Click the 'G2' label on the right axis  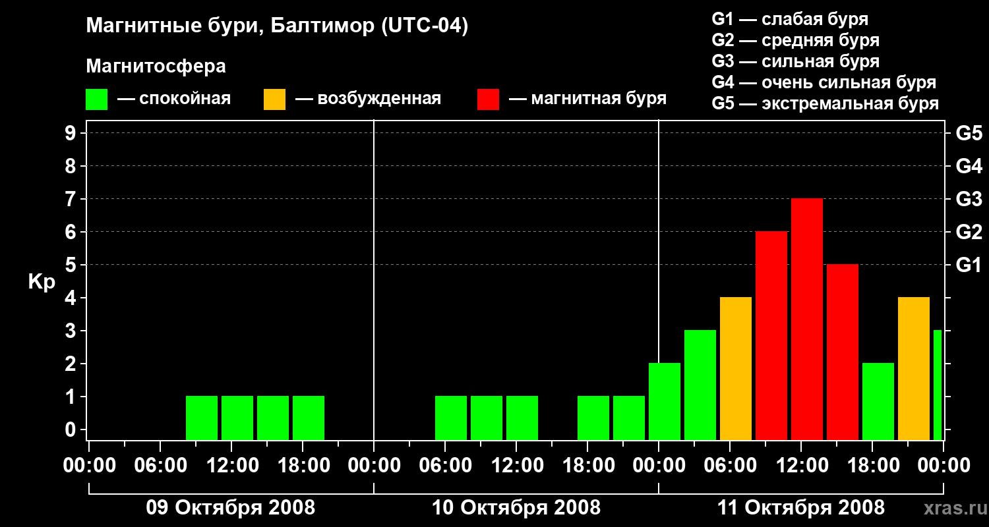pyautogui.click(x=969, y=232)
